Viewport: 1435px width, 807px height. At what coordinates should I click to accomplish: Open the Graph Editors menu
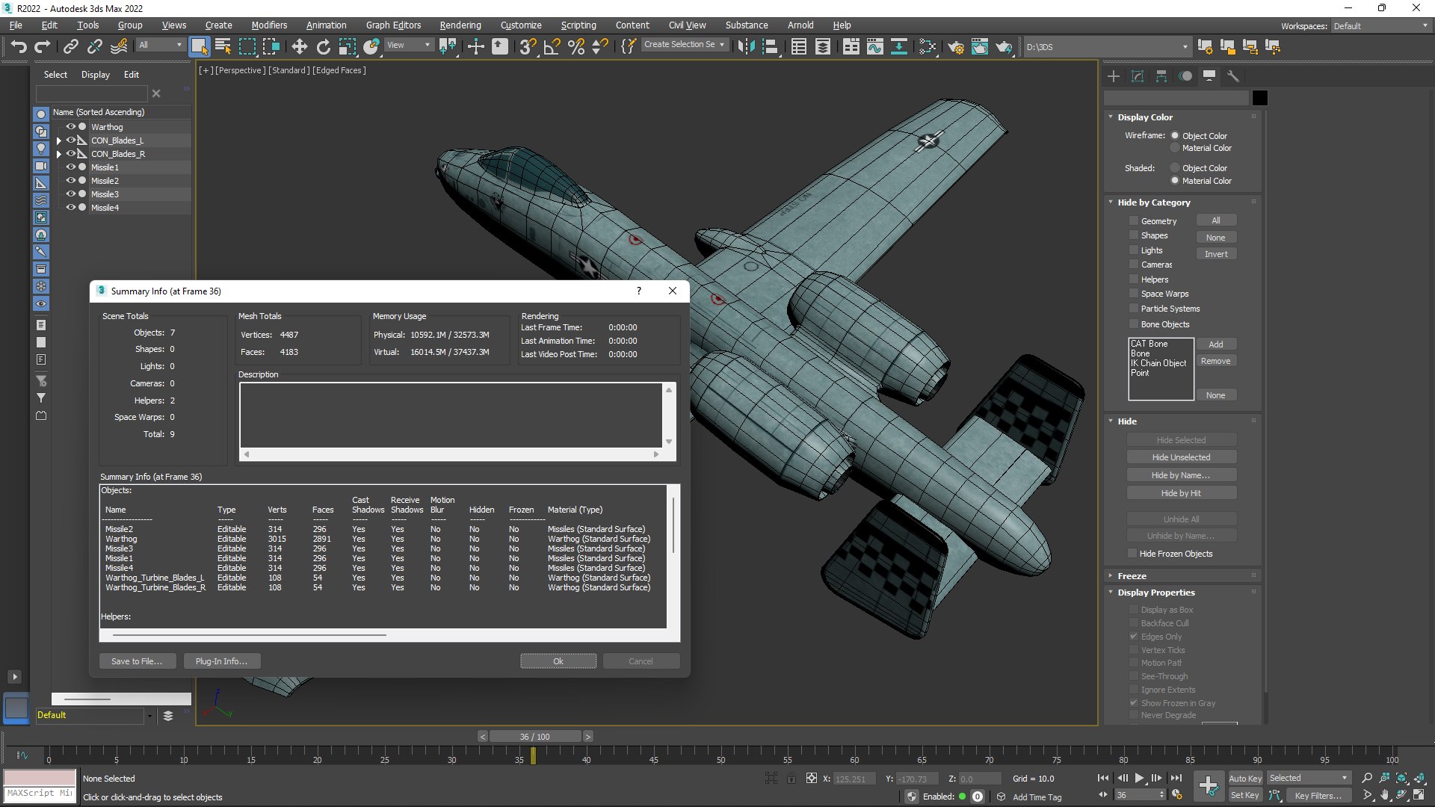pos(393,25)
